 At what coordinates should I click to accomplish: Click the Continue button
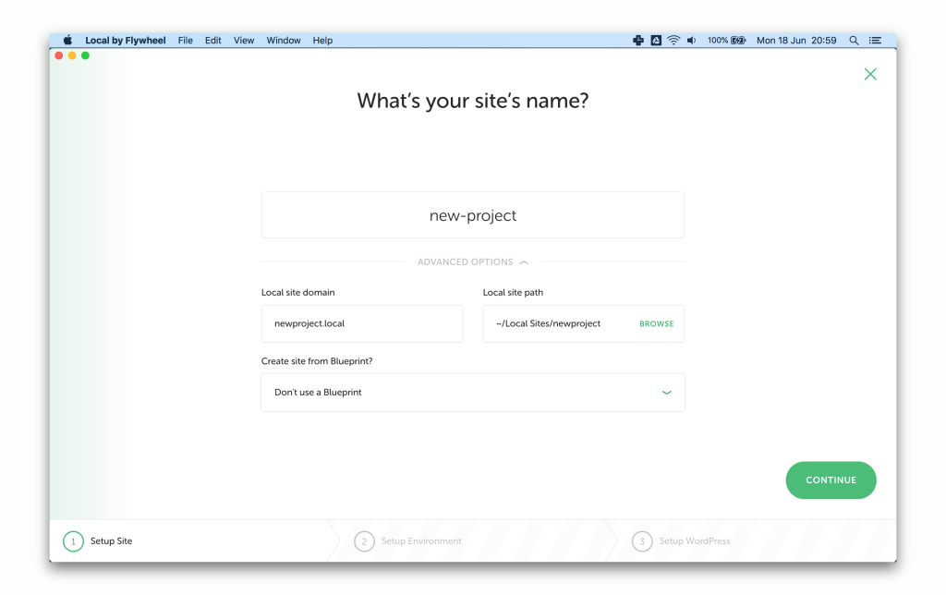coord(831,480)
